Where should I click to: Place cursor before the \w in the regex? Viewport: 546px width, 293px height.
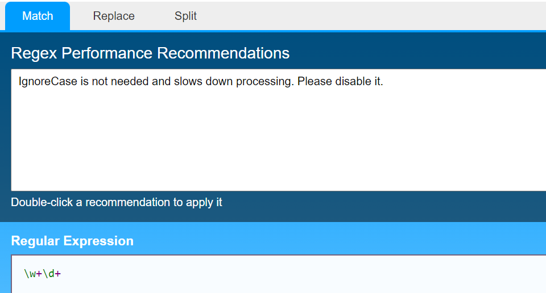coord(24,274)
